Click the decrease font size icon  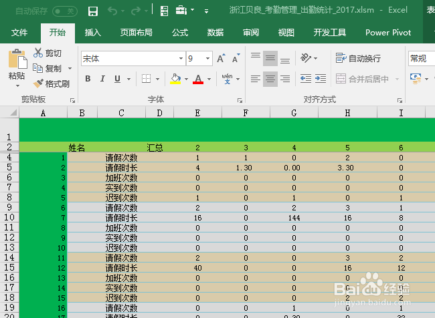point(236,58)
